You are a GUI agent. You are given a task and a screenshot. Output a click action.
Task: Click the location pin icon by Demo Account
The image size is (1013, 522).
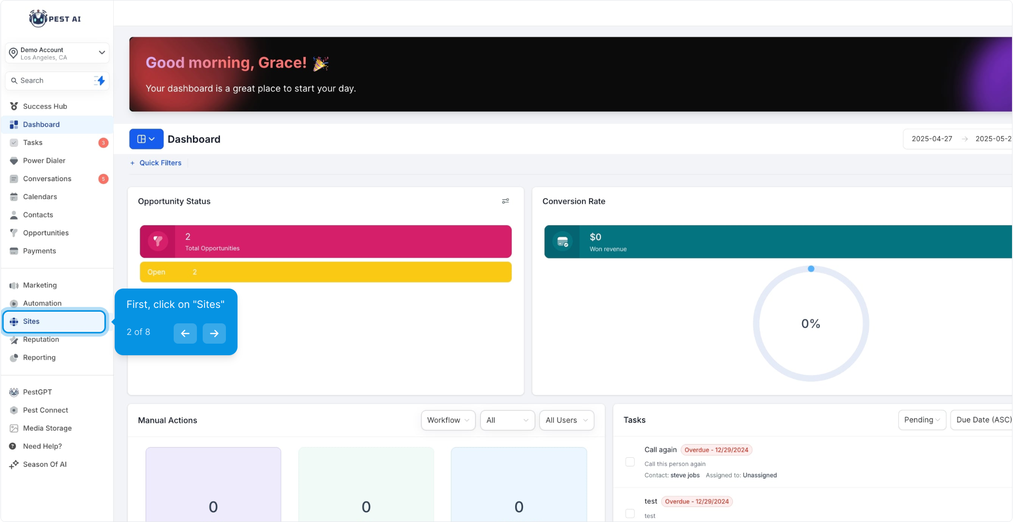pyautogui.click(x=14, y=53)
